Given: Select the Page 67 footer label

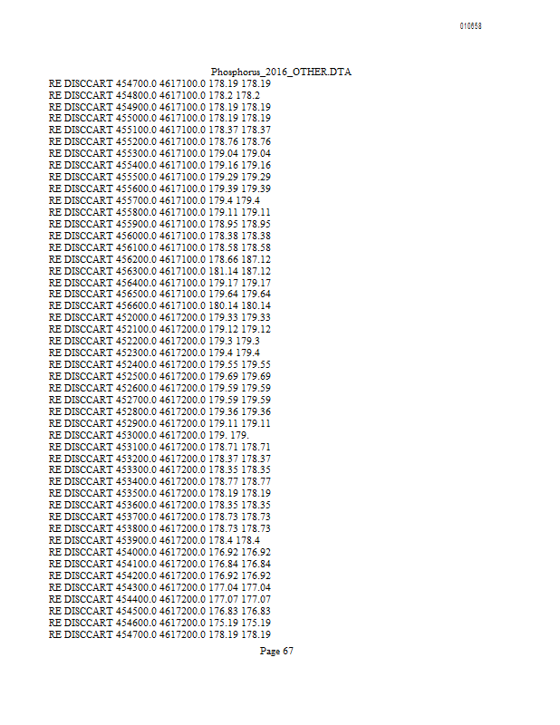Looking at the screenshot, I should tap(276, 651).
